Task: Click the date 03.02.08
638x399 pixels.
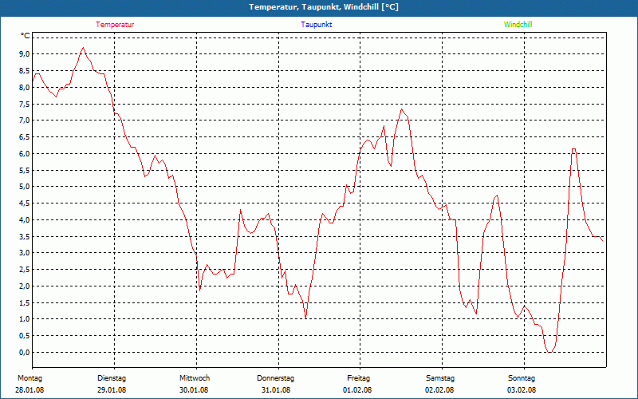Action: click(x=522, y=390)
